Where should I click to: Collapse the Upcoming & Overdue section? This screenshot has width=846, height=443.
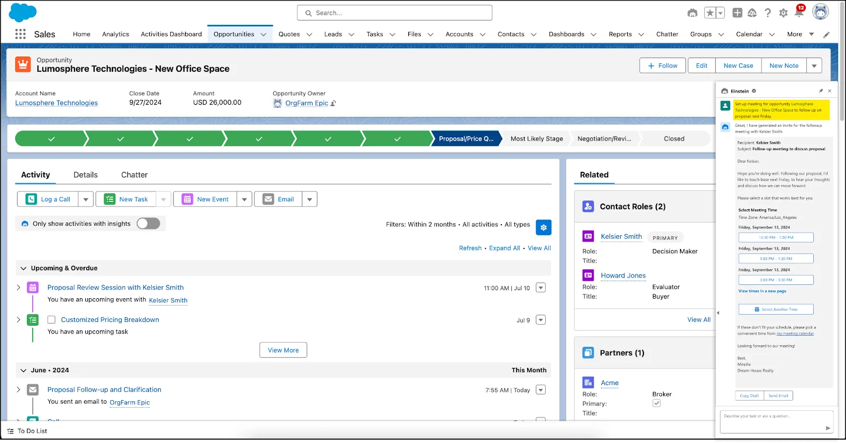[x=23, y=269]
